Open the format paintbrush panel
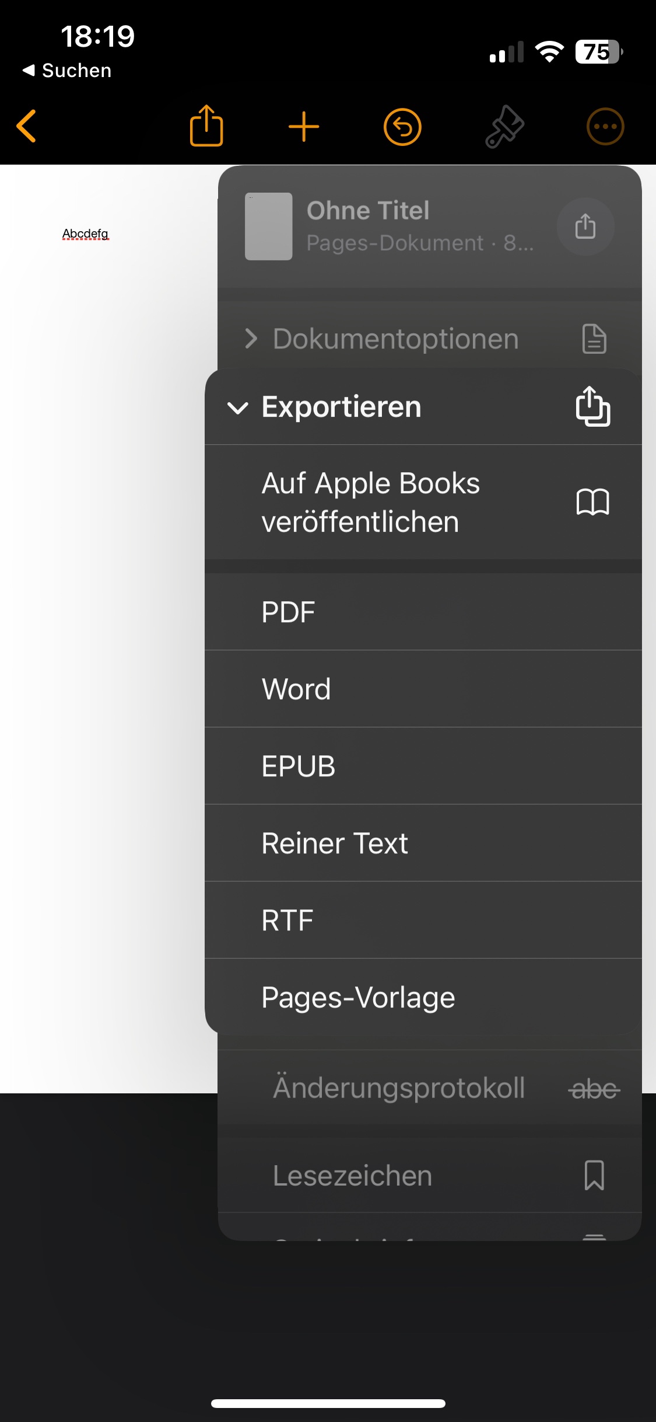The width and height of the screenshot is (656, 1422). pyautogui.click(x=504, y=127)
